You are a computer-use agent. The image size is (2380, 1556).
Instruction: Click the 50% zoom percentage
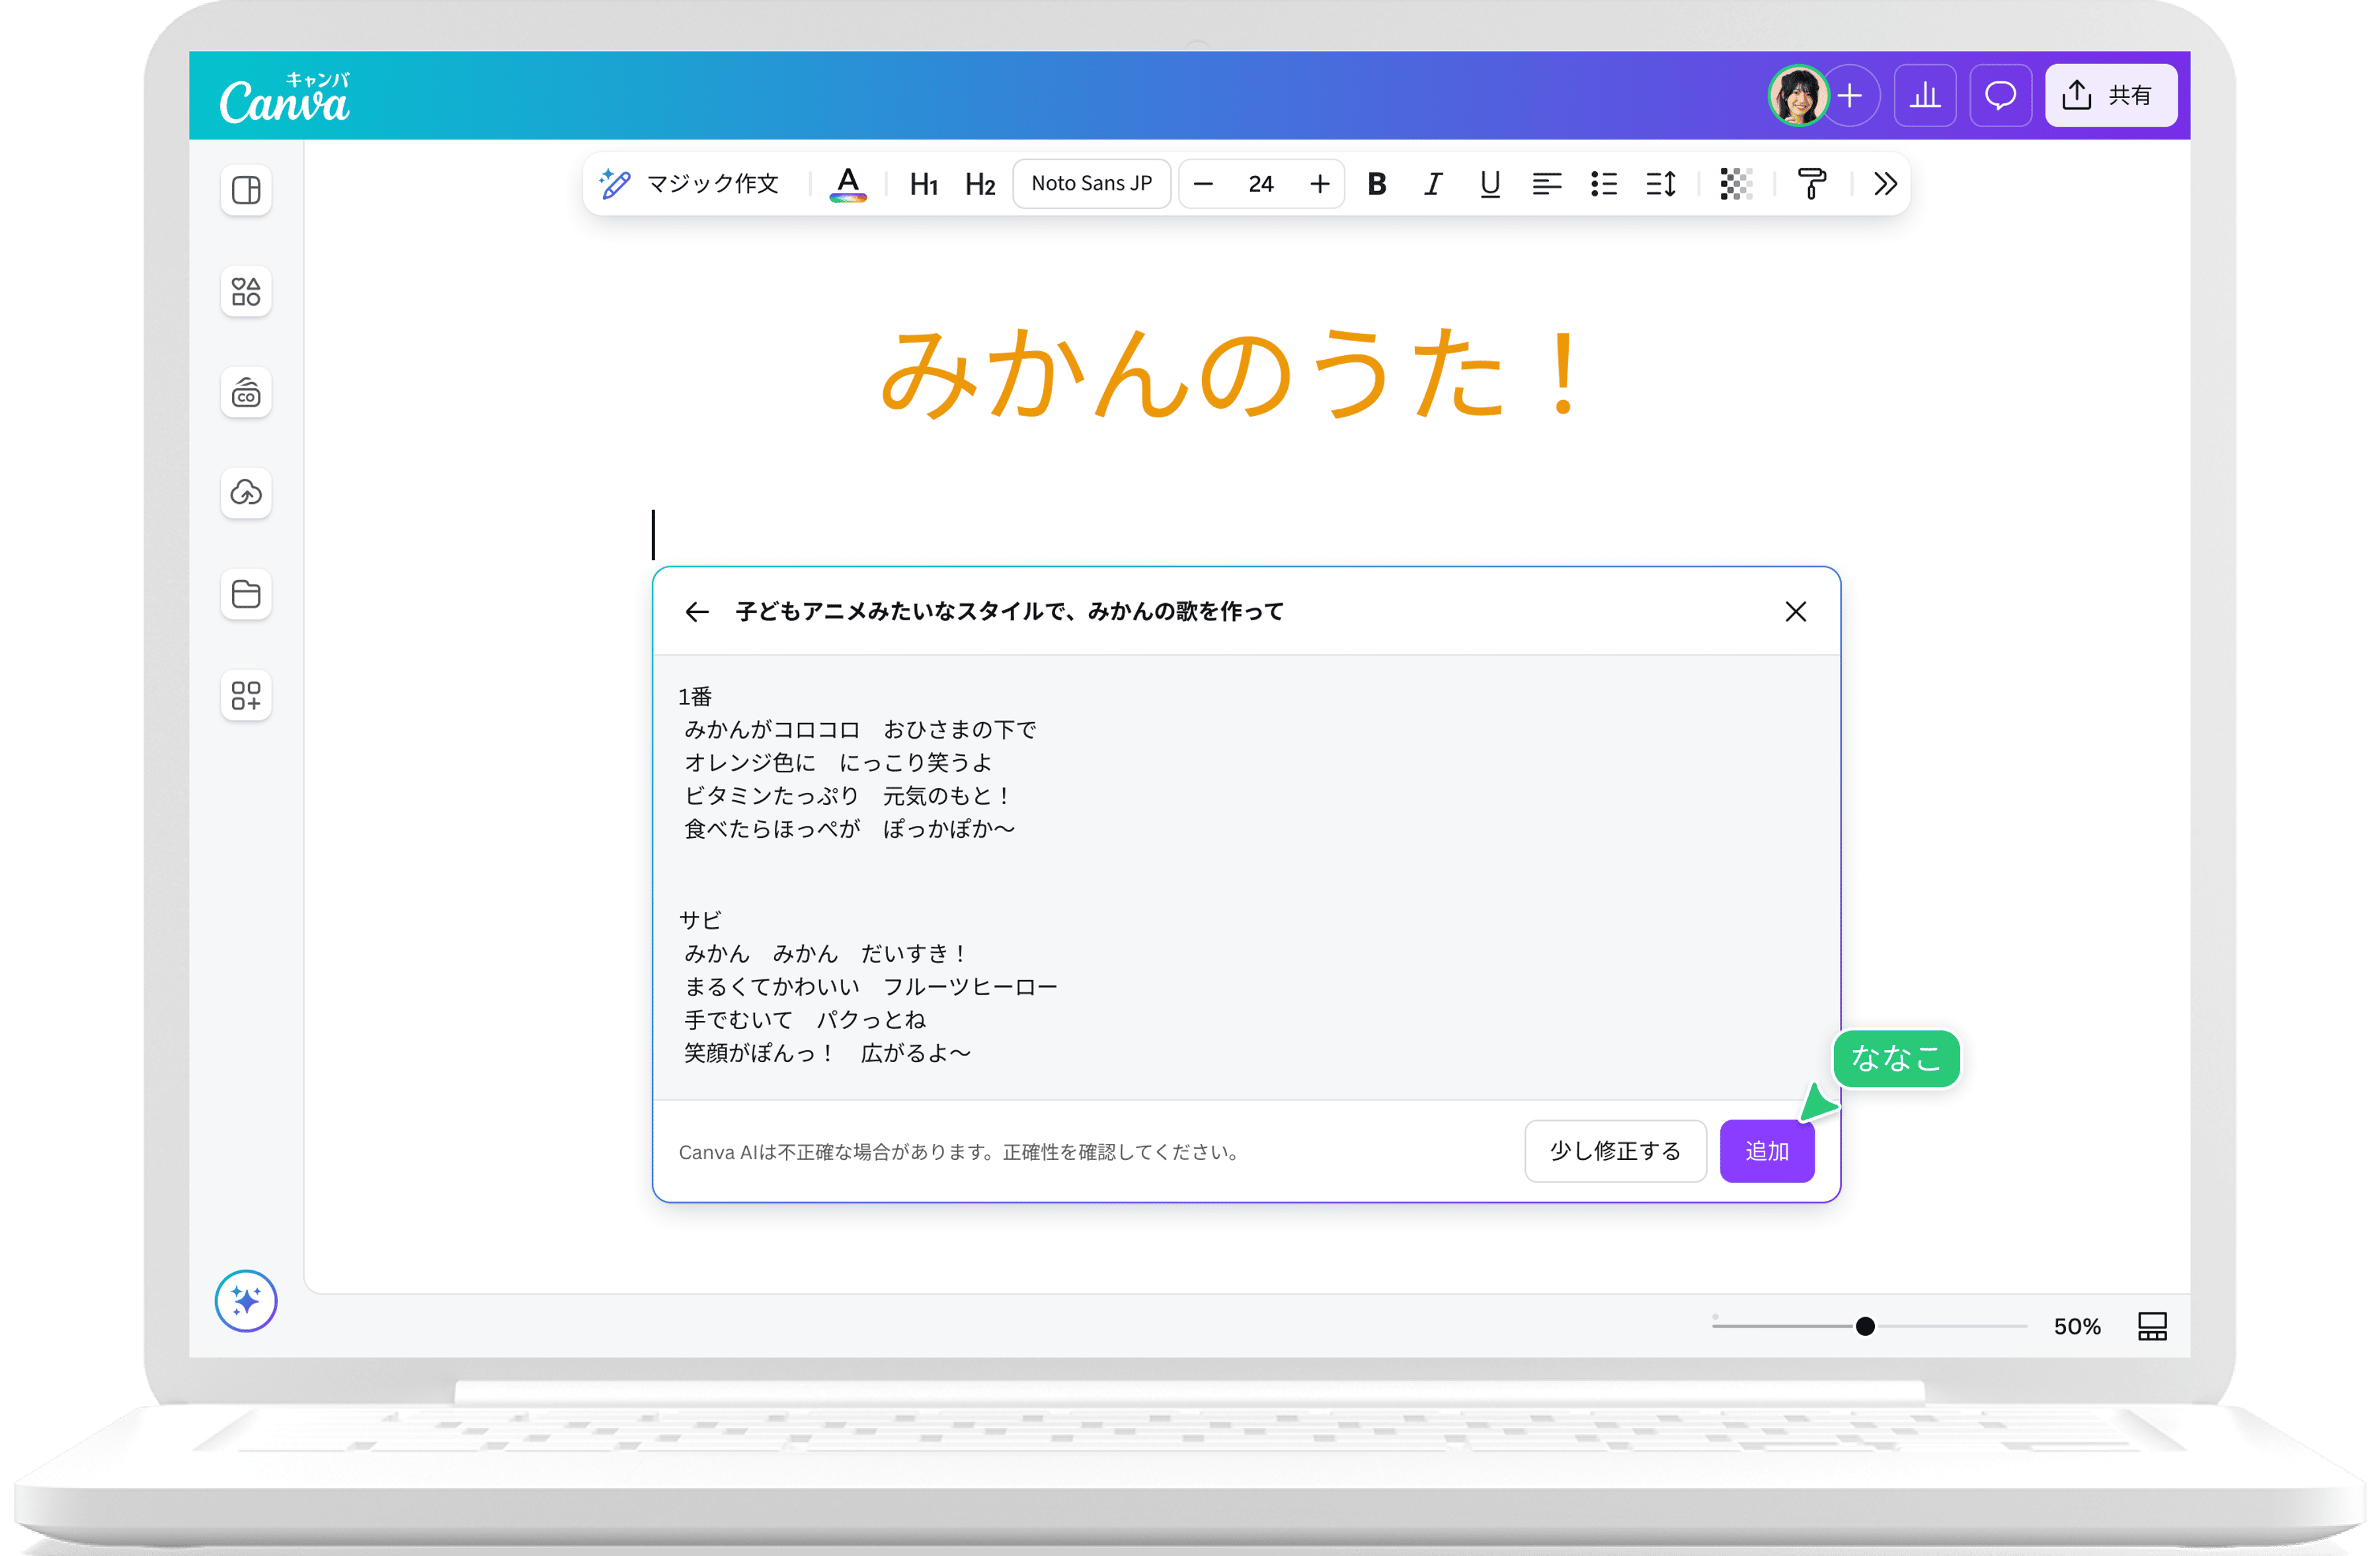[x=2077, y=1326]
